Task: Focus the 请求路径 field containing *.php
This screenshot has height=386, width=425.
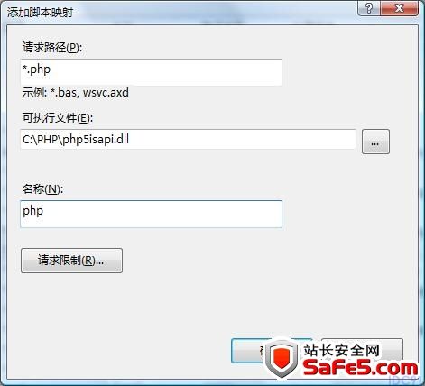Action: point(151,72)
